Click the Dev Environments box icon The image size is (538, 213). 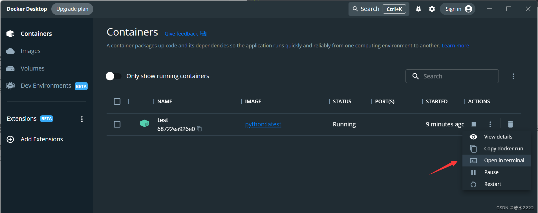(10, 85)
